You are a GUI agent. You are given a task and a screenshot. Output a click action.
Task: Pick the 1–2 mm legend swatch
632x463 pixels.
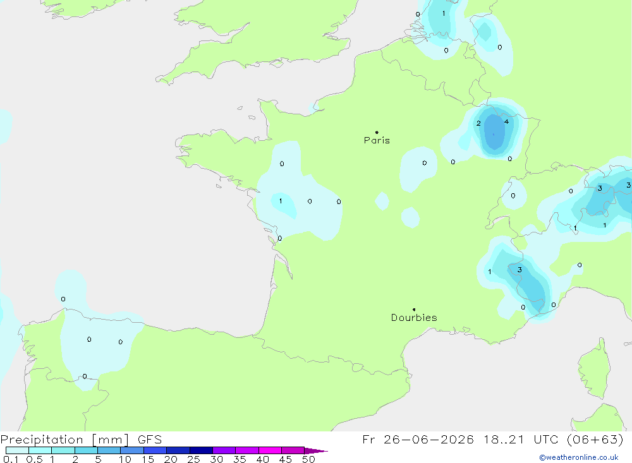tap(63, 450)
